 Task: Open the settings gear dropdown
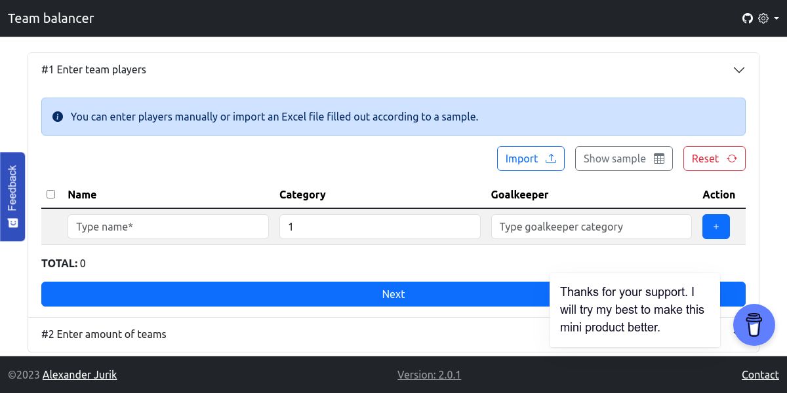click(x=767, y=18)
